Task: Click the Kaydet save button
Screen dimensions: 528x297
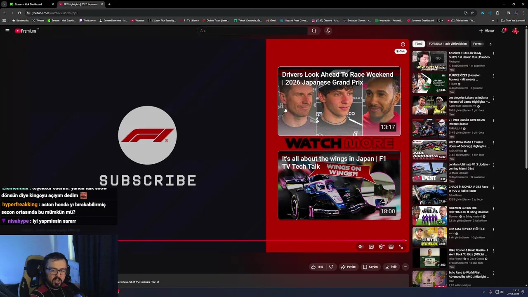Action: pyautogui.click(x=370, y=267)
